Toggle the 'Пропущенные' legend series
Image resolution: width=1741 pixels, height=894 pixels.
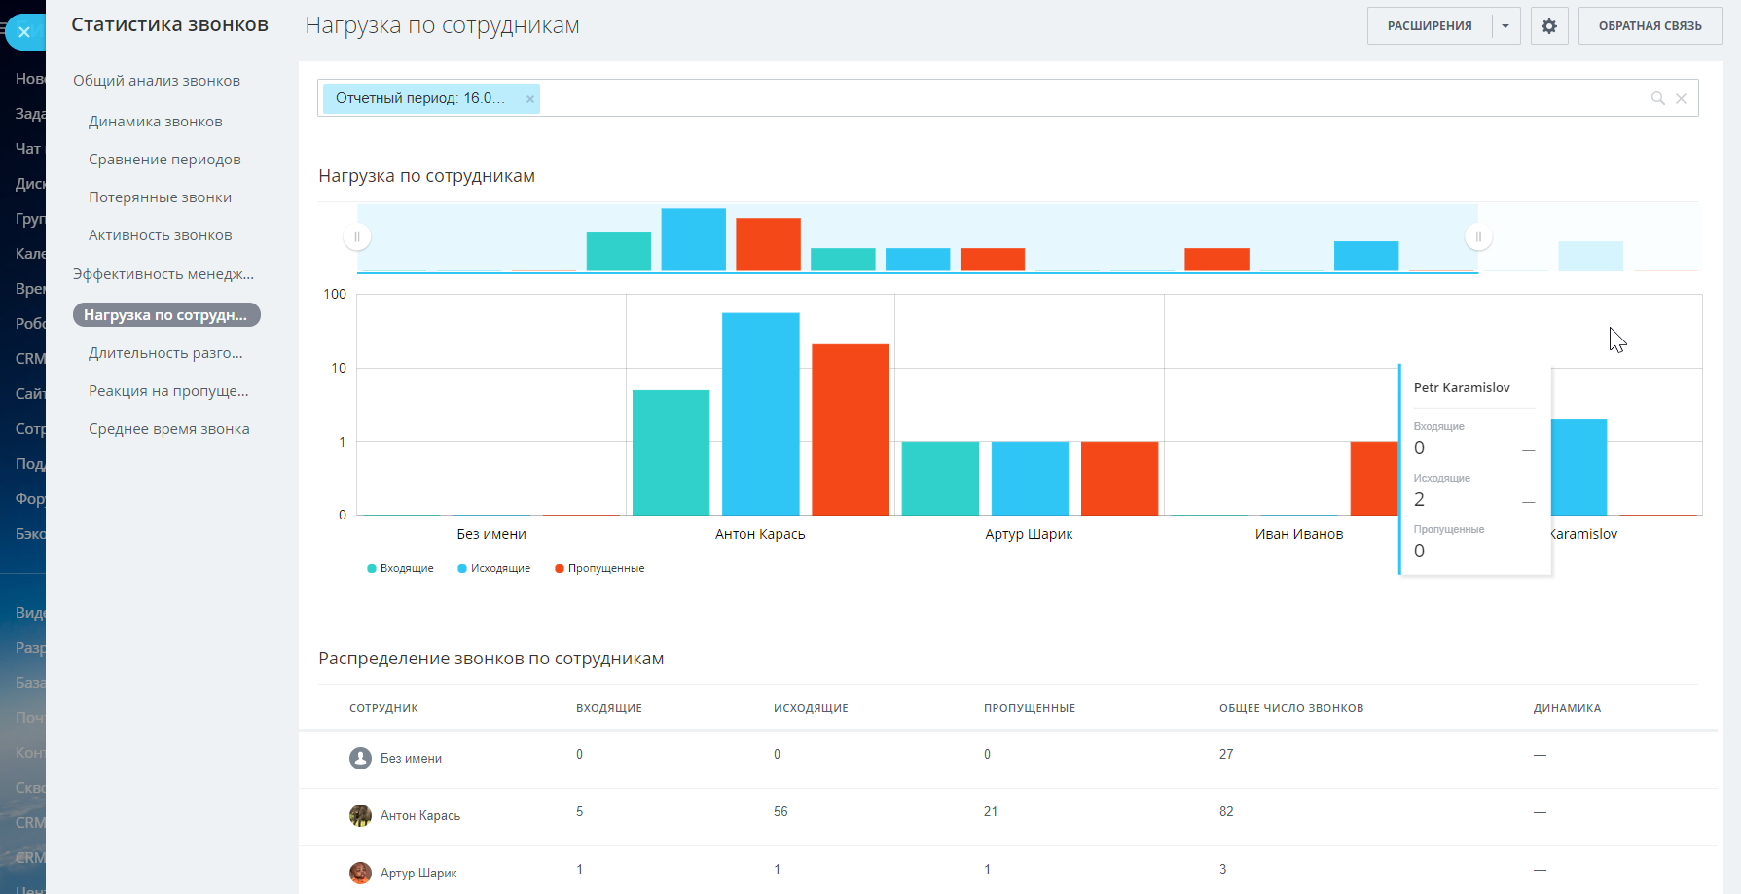599,568
